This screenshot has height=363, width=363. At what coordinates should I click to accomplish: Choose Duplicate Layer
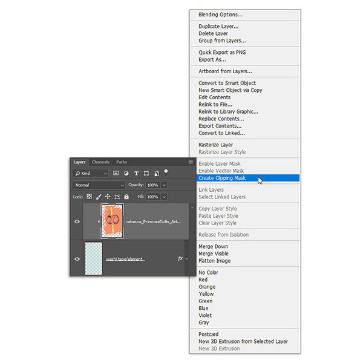[x=245, y=27]
